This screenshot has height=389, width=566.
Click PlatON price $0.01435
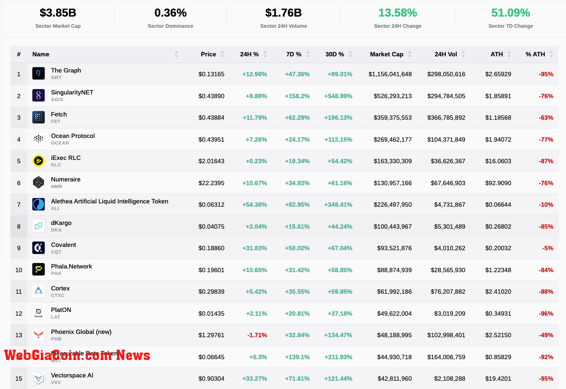click(x=211, y=314)
